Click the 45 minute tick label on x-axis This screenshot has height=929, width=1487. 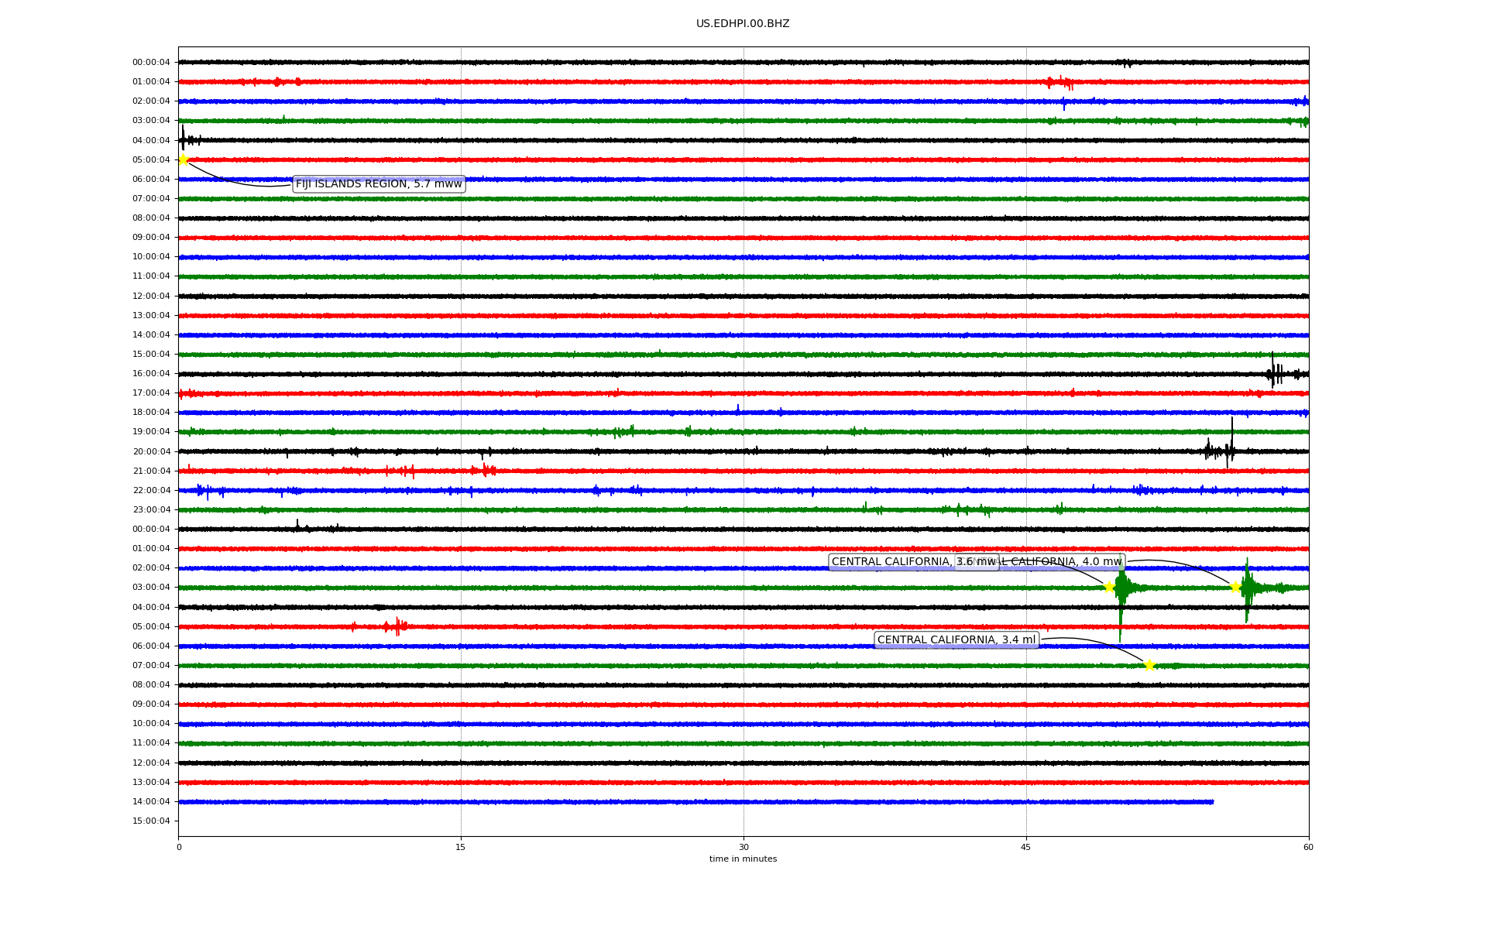1025,847
